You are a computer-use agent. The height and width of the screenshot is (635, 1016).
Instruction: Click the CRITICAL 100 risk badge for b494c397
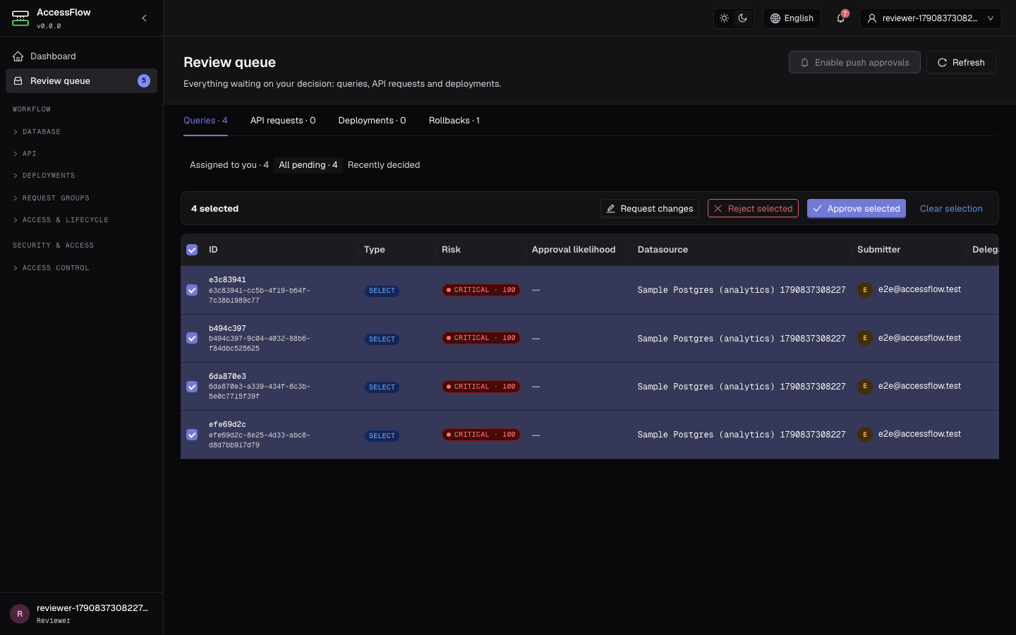(x=481, y=338)
